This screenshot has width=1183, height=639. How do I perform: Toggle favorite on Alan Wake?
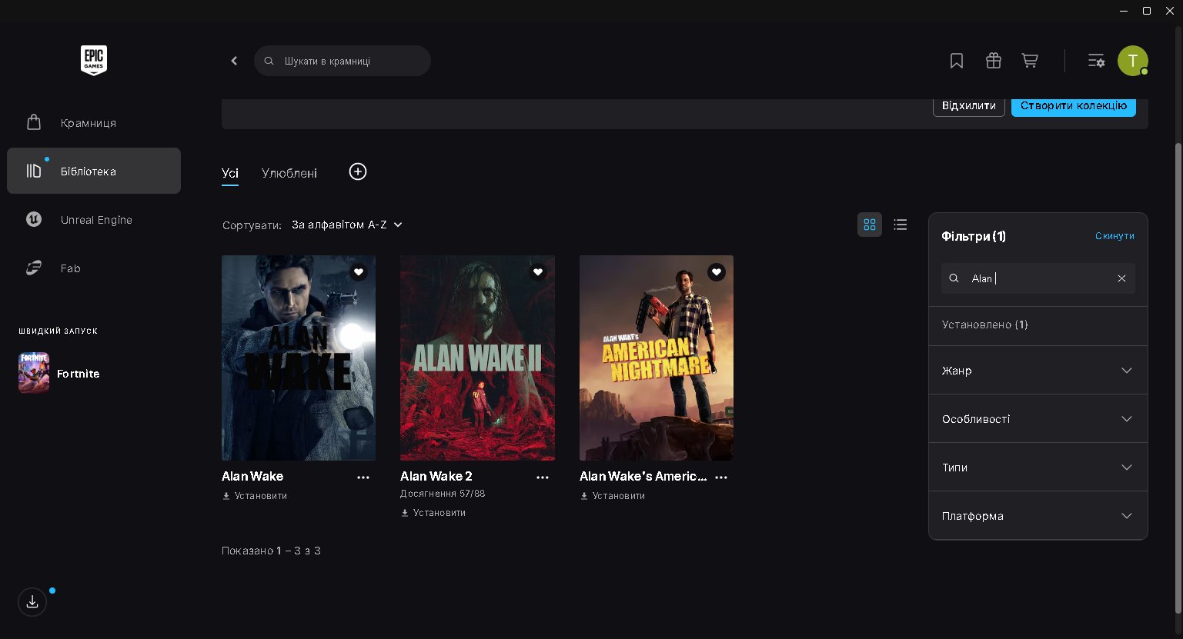click(359, 271)
